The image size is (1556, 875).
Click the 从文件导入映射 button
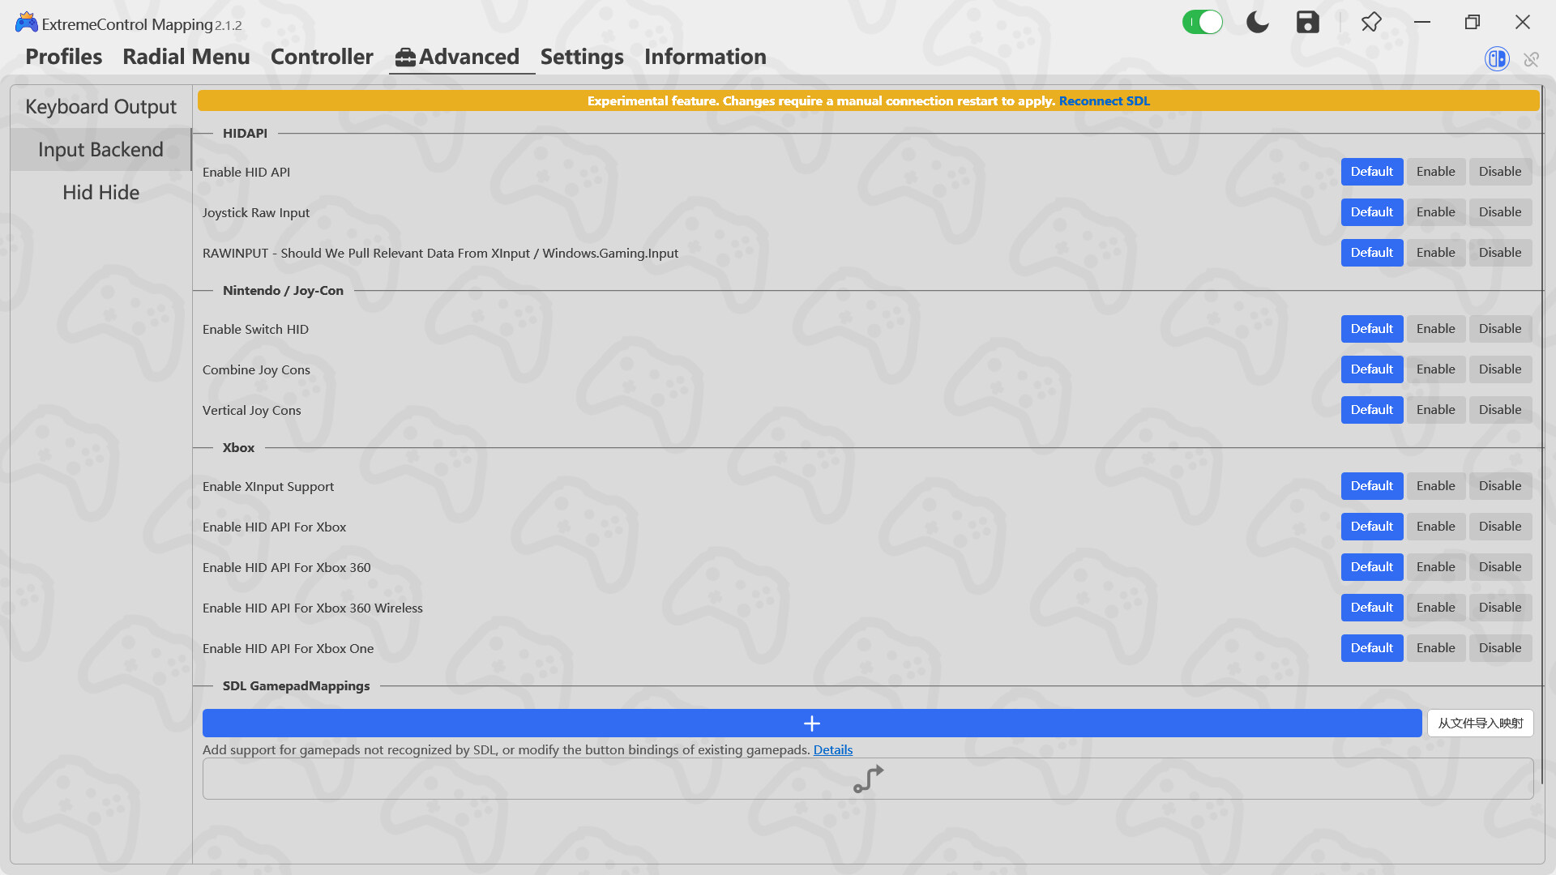[x=1480, y=723]
